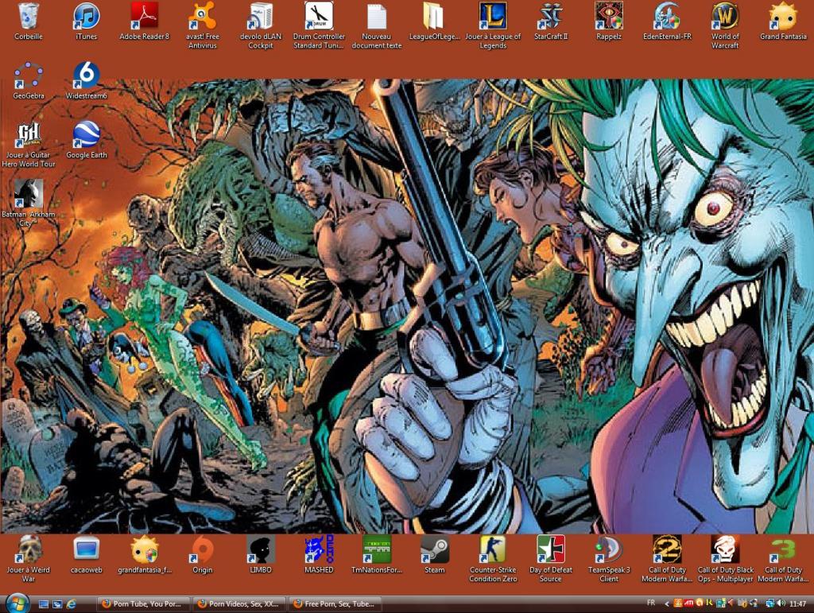
Task: Open the volume speaker tray icon
Action: coord(781,603)
